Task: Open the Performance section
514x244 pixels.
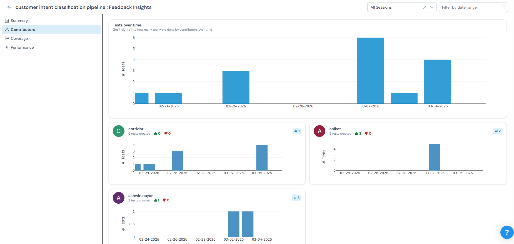Action: point(22,47)
